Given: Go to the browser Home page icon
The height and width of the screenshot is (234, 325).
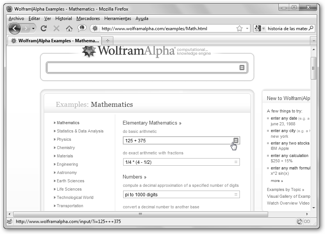Looking at the screenshot, I should pyautogui.click(x=69, y=28).
